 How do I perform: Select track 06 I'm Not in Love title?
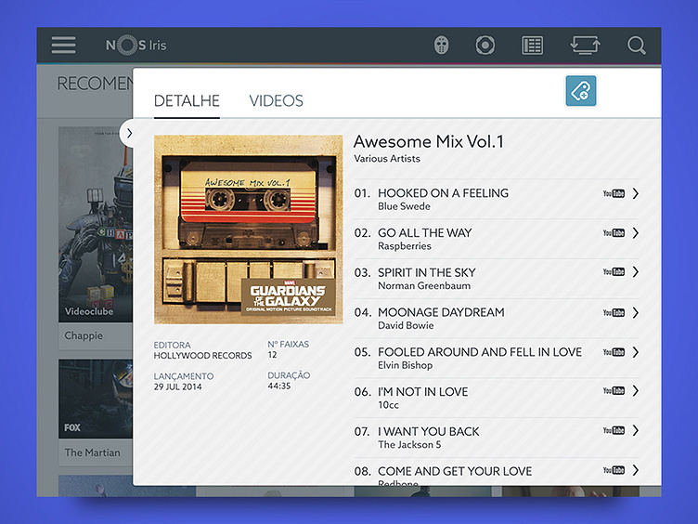[x=423, y=392]
